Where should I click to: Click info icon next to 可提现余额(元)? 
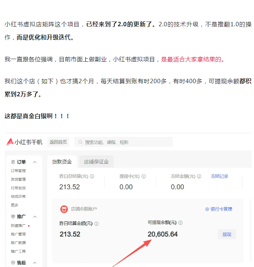(180, 223)
